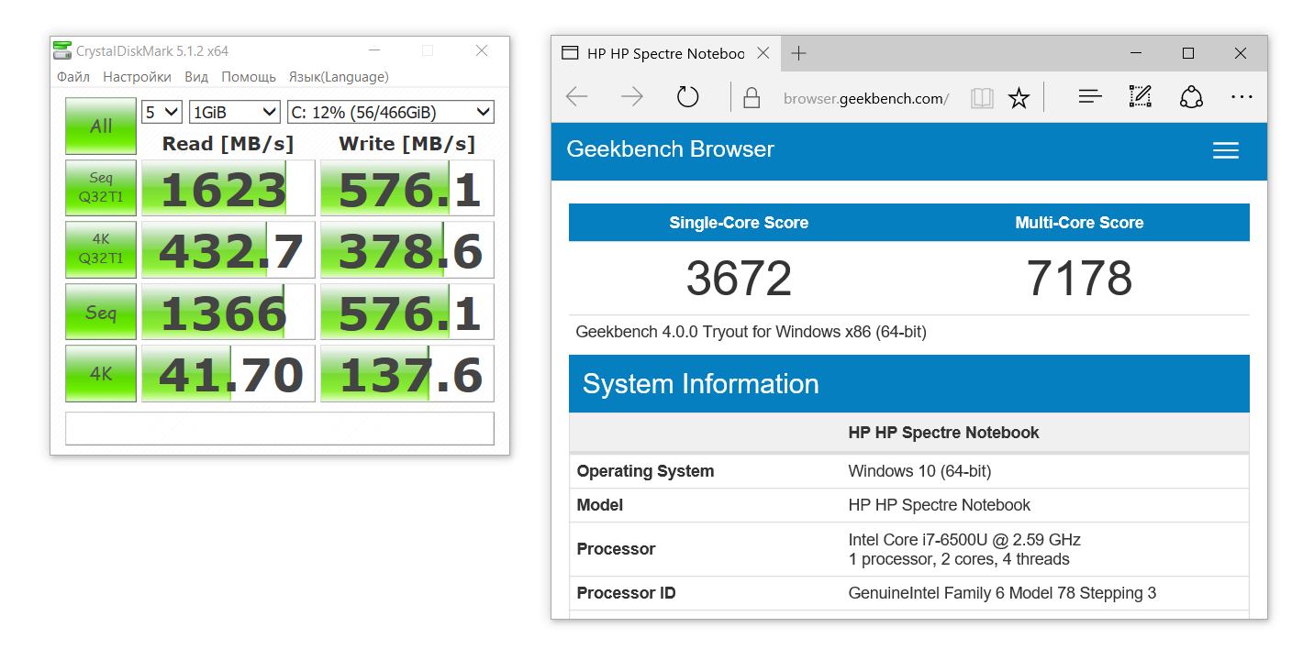
Task: Click 4K read result 41.70
Action: [228, 373]
